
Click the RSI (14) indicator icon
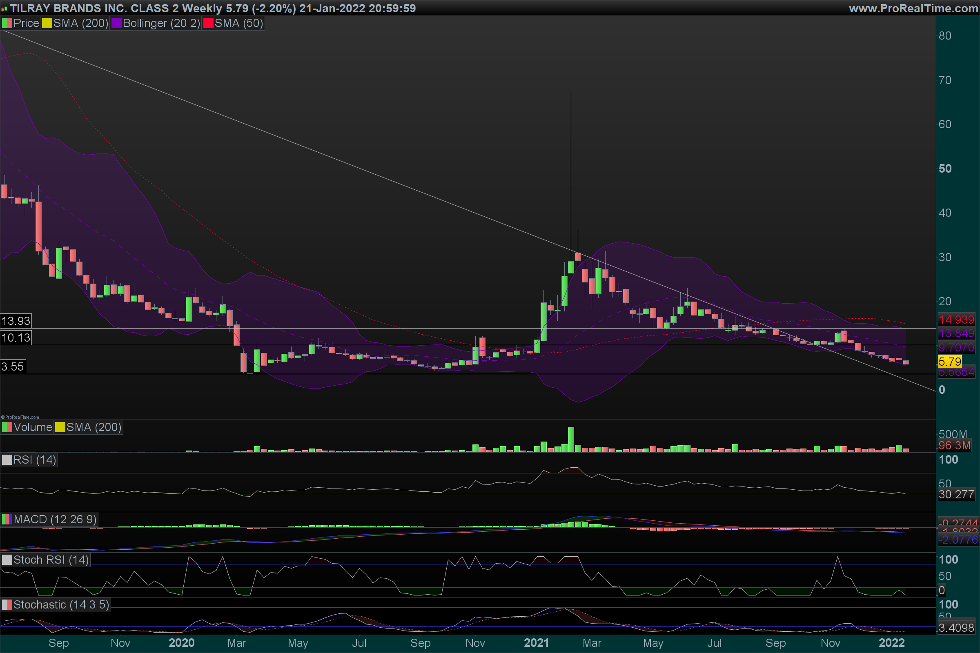[7, 460]
